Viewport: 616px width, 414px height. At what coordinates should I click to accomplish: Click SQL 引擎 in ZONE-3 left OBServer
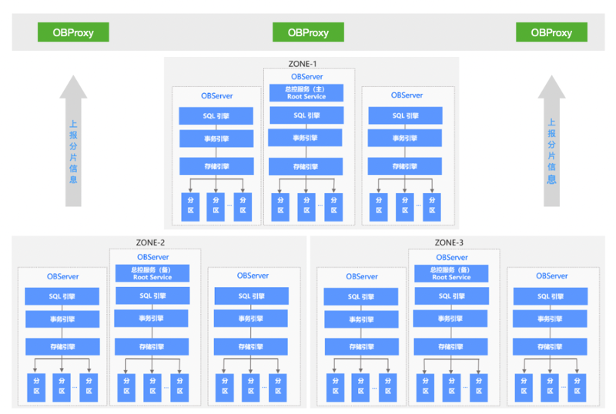(361, 296)
